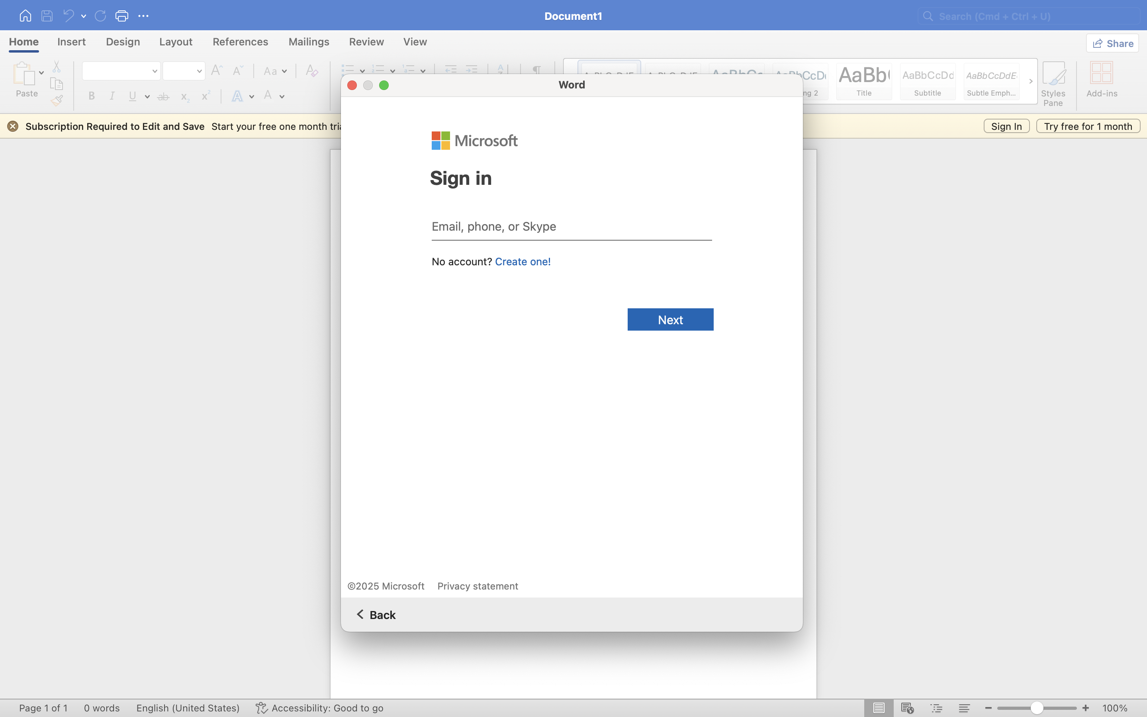Click the Save disk icon
Viewport: 1147px width, 717px height.
[47, 16]
